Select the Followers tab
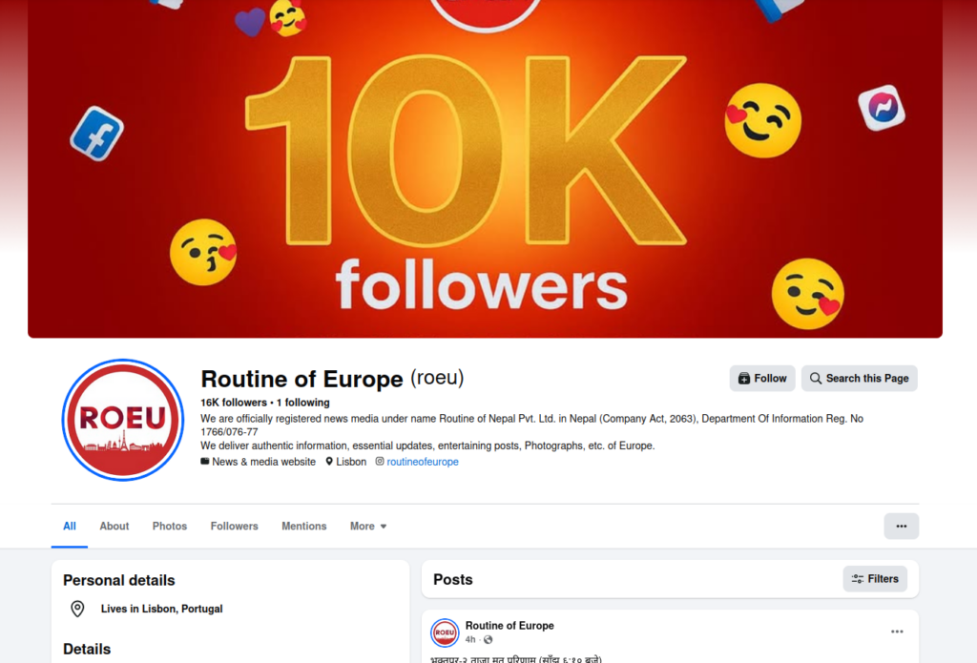 click(235, 526)
